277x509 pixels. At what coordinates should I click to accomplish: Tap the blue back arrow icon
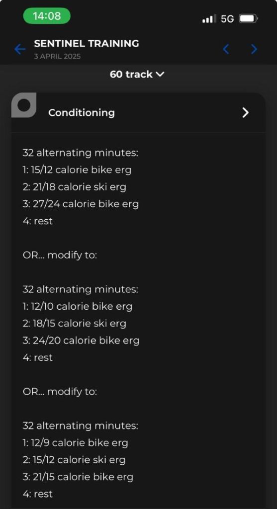coord(20,49)
